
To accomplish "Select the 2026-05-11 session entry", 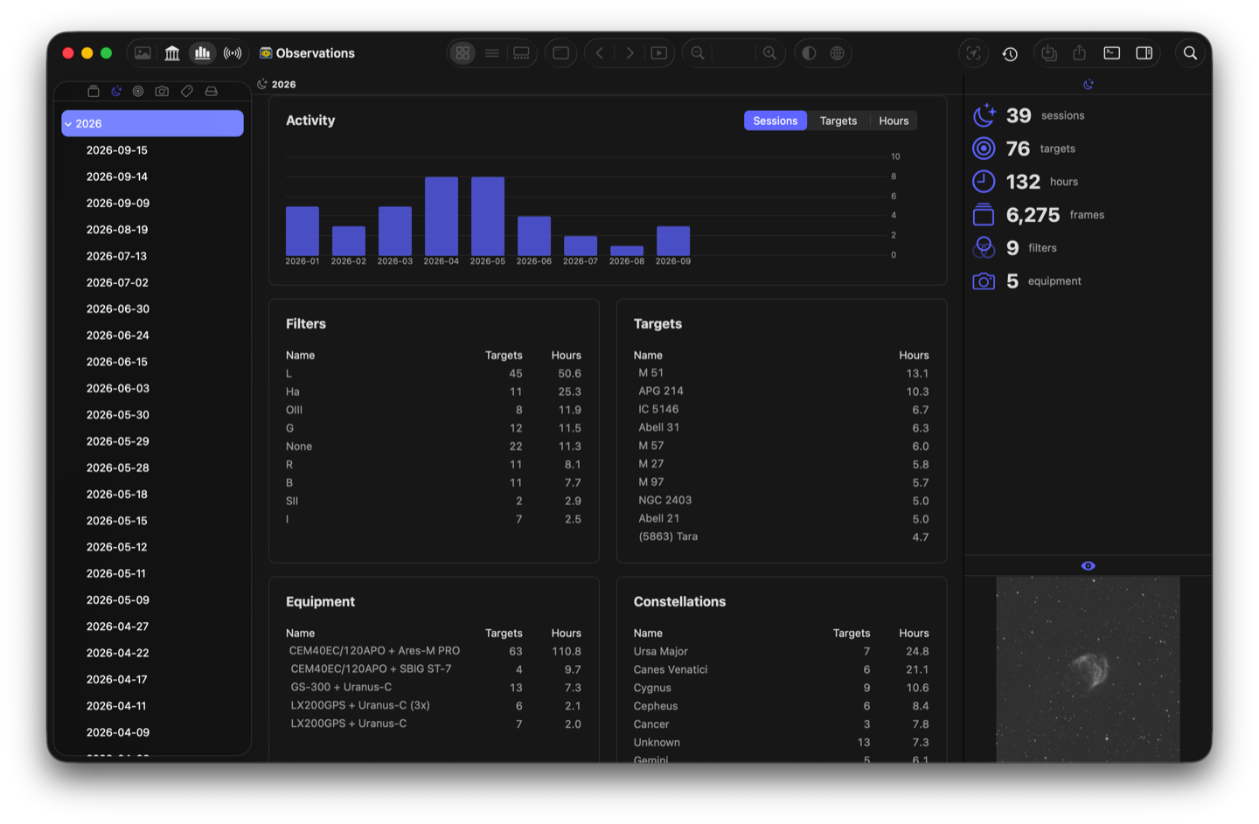I will [152, 574].
